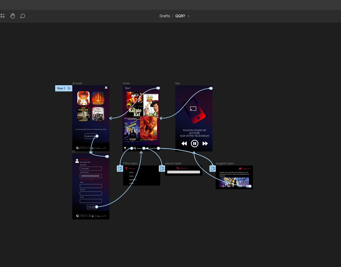Select the Acteur filter option
341x267 pixels.
tap(131, 183)
